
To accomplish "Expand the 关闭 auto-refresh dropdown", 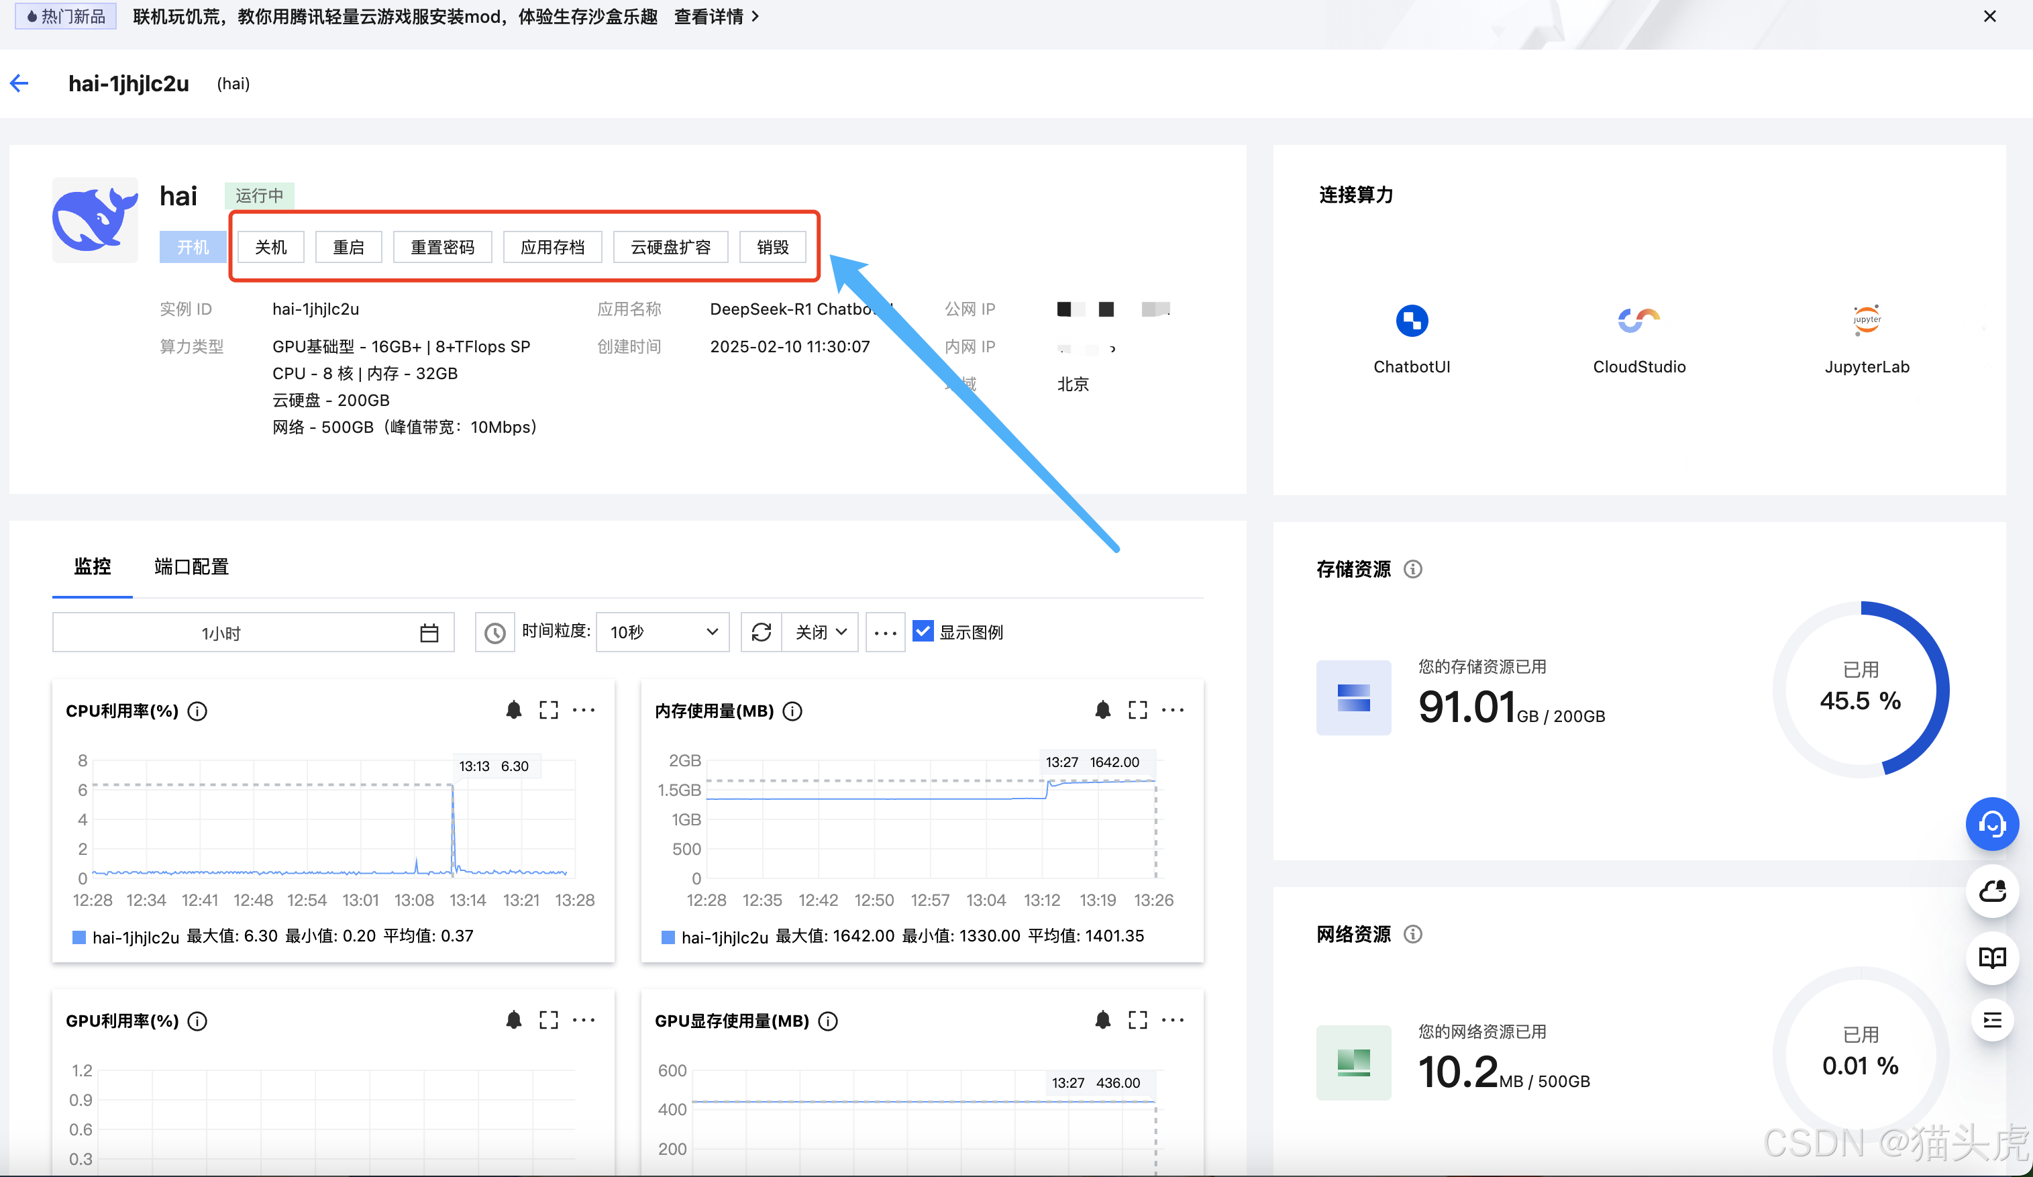I will point(821,633).
